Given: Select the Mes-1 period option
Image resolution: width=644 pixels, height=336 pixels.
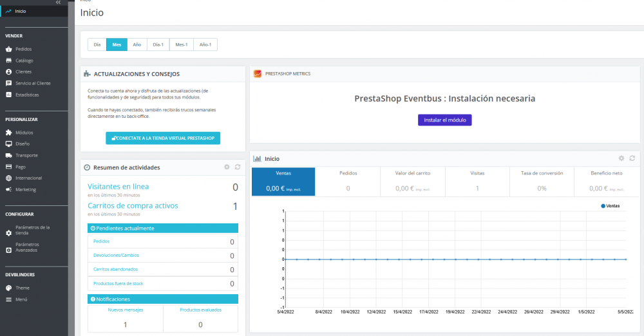Looking at the screenshot, I should (x=182, y=45).
